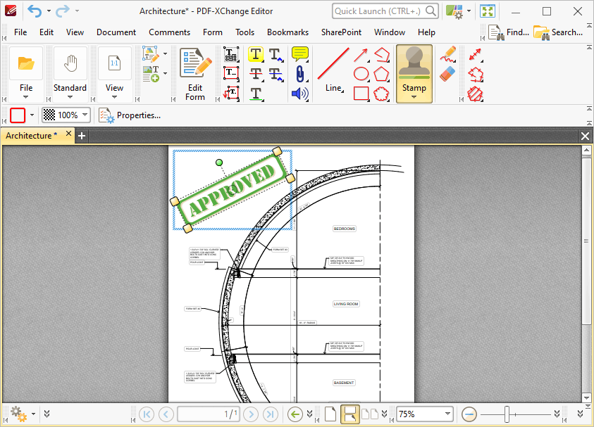Expand the File group dropdown arrow
This screenshot has width=594, height=427.
(26, 97)
